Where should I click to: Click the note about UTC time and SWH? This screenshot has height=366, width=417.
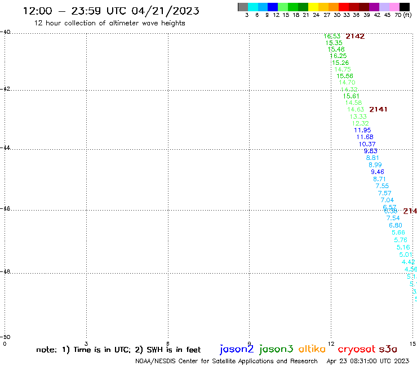[x=118, y=350]
